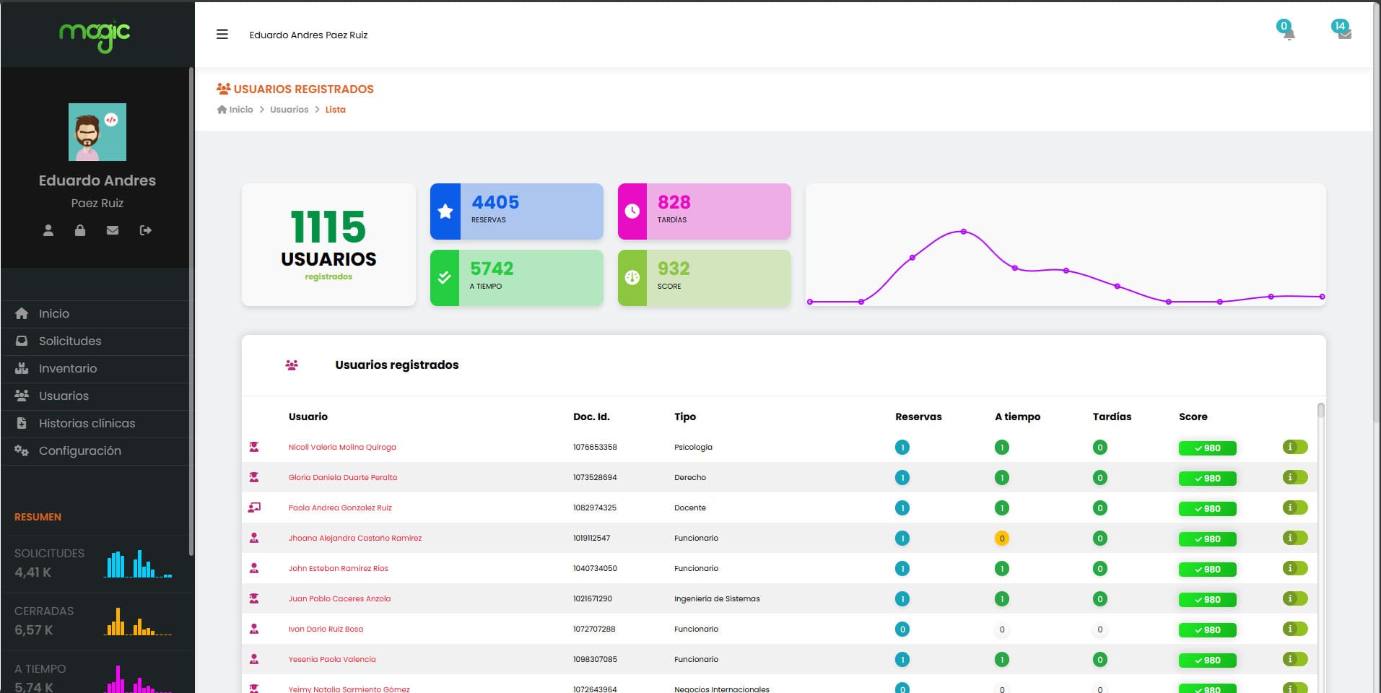
Task: Toggle the switch for Paola Andrea Gonzalez Ruiz
Action: coord(1295,507)
